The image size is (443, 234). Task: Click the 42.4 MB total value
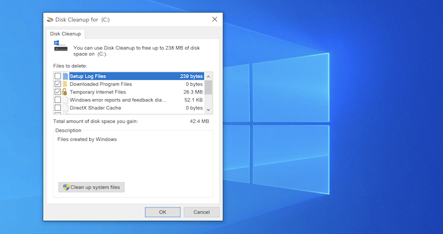click(199, 121)
